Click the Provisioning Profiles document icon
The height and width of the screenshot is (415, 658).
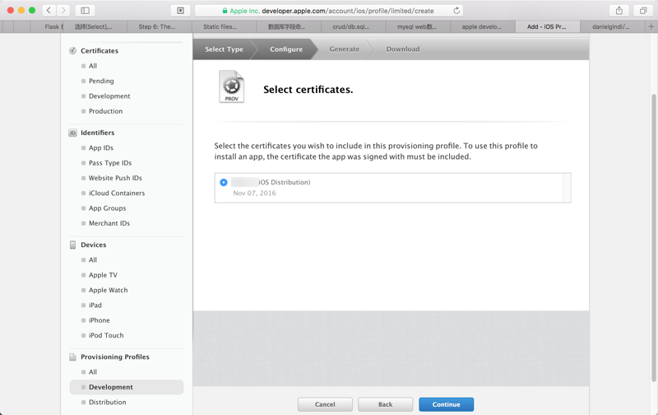click(72, 357)
